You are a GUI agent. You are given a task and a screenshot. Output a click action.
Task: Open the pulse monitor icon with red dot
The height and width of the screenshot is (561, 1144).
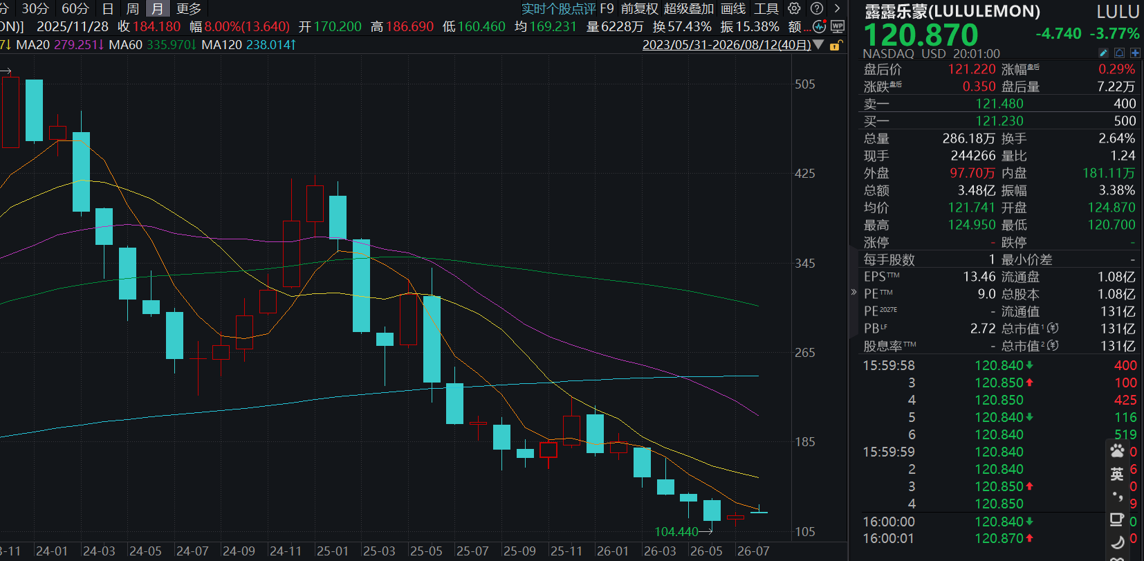point(820,27)
